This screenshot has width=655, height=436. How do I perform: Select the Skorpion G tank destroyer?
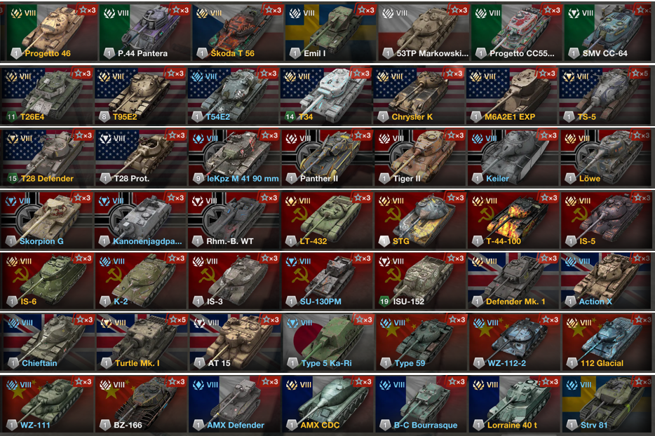coord(48,220)
